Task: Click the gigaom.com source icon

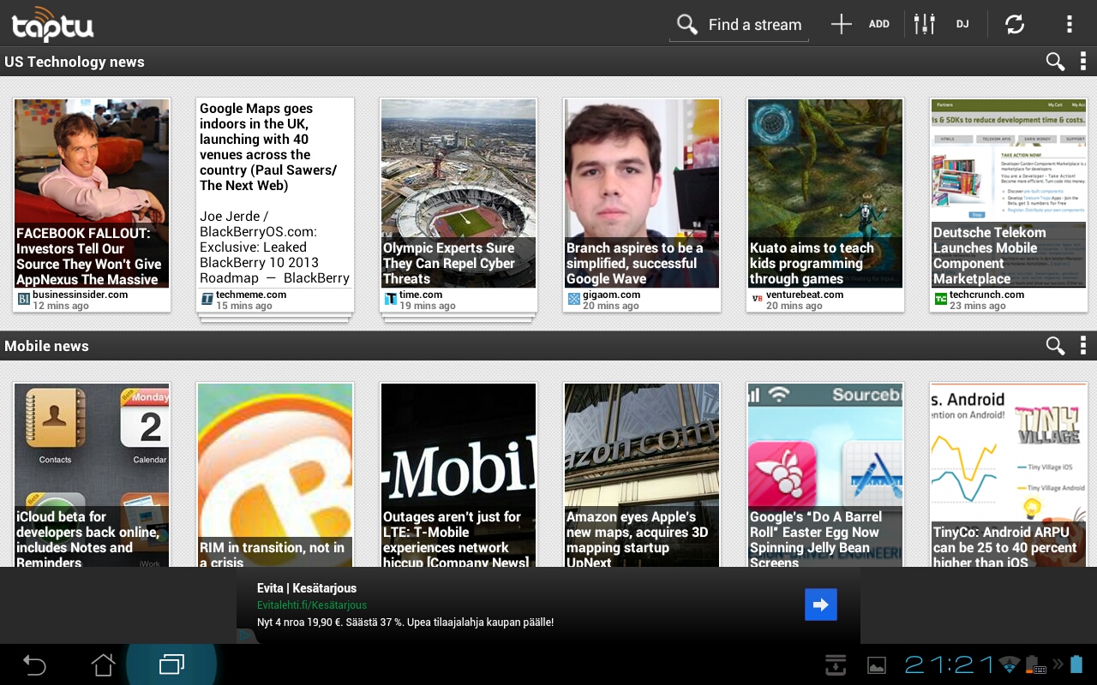Action: 574,299
